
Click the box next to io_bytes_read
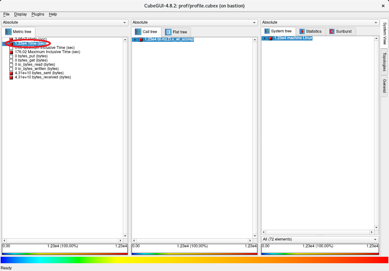pos(11,65)
